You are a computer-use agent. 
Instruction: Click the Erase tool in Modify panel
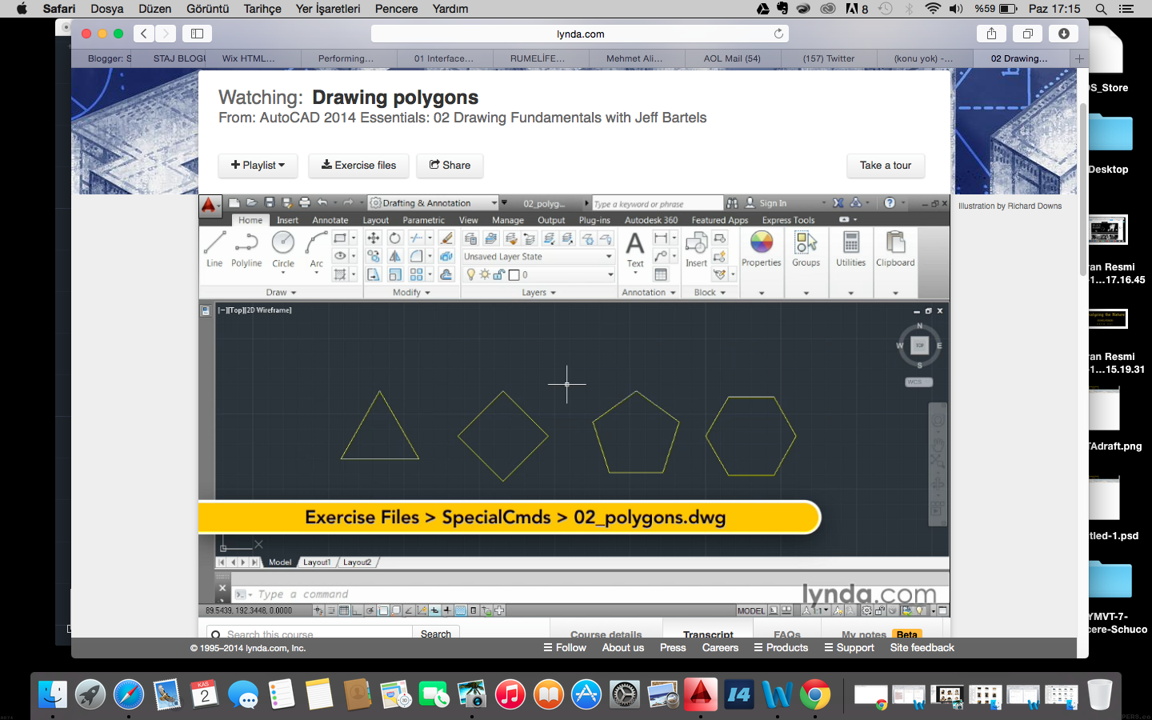(446, 238)
